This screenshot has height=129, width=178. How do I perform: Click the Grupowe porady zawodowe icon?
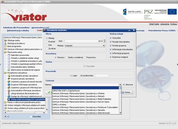9,79
